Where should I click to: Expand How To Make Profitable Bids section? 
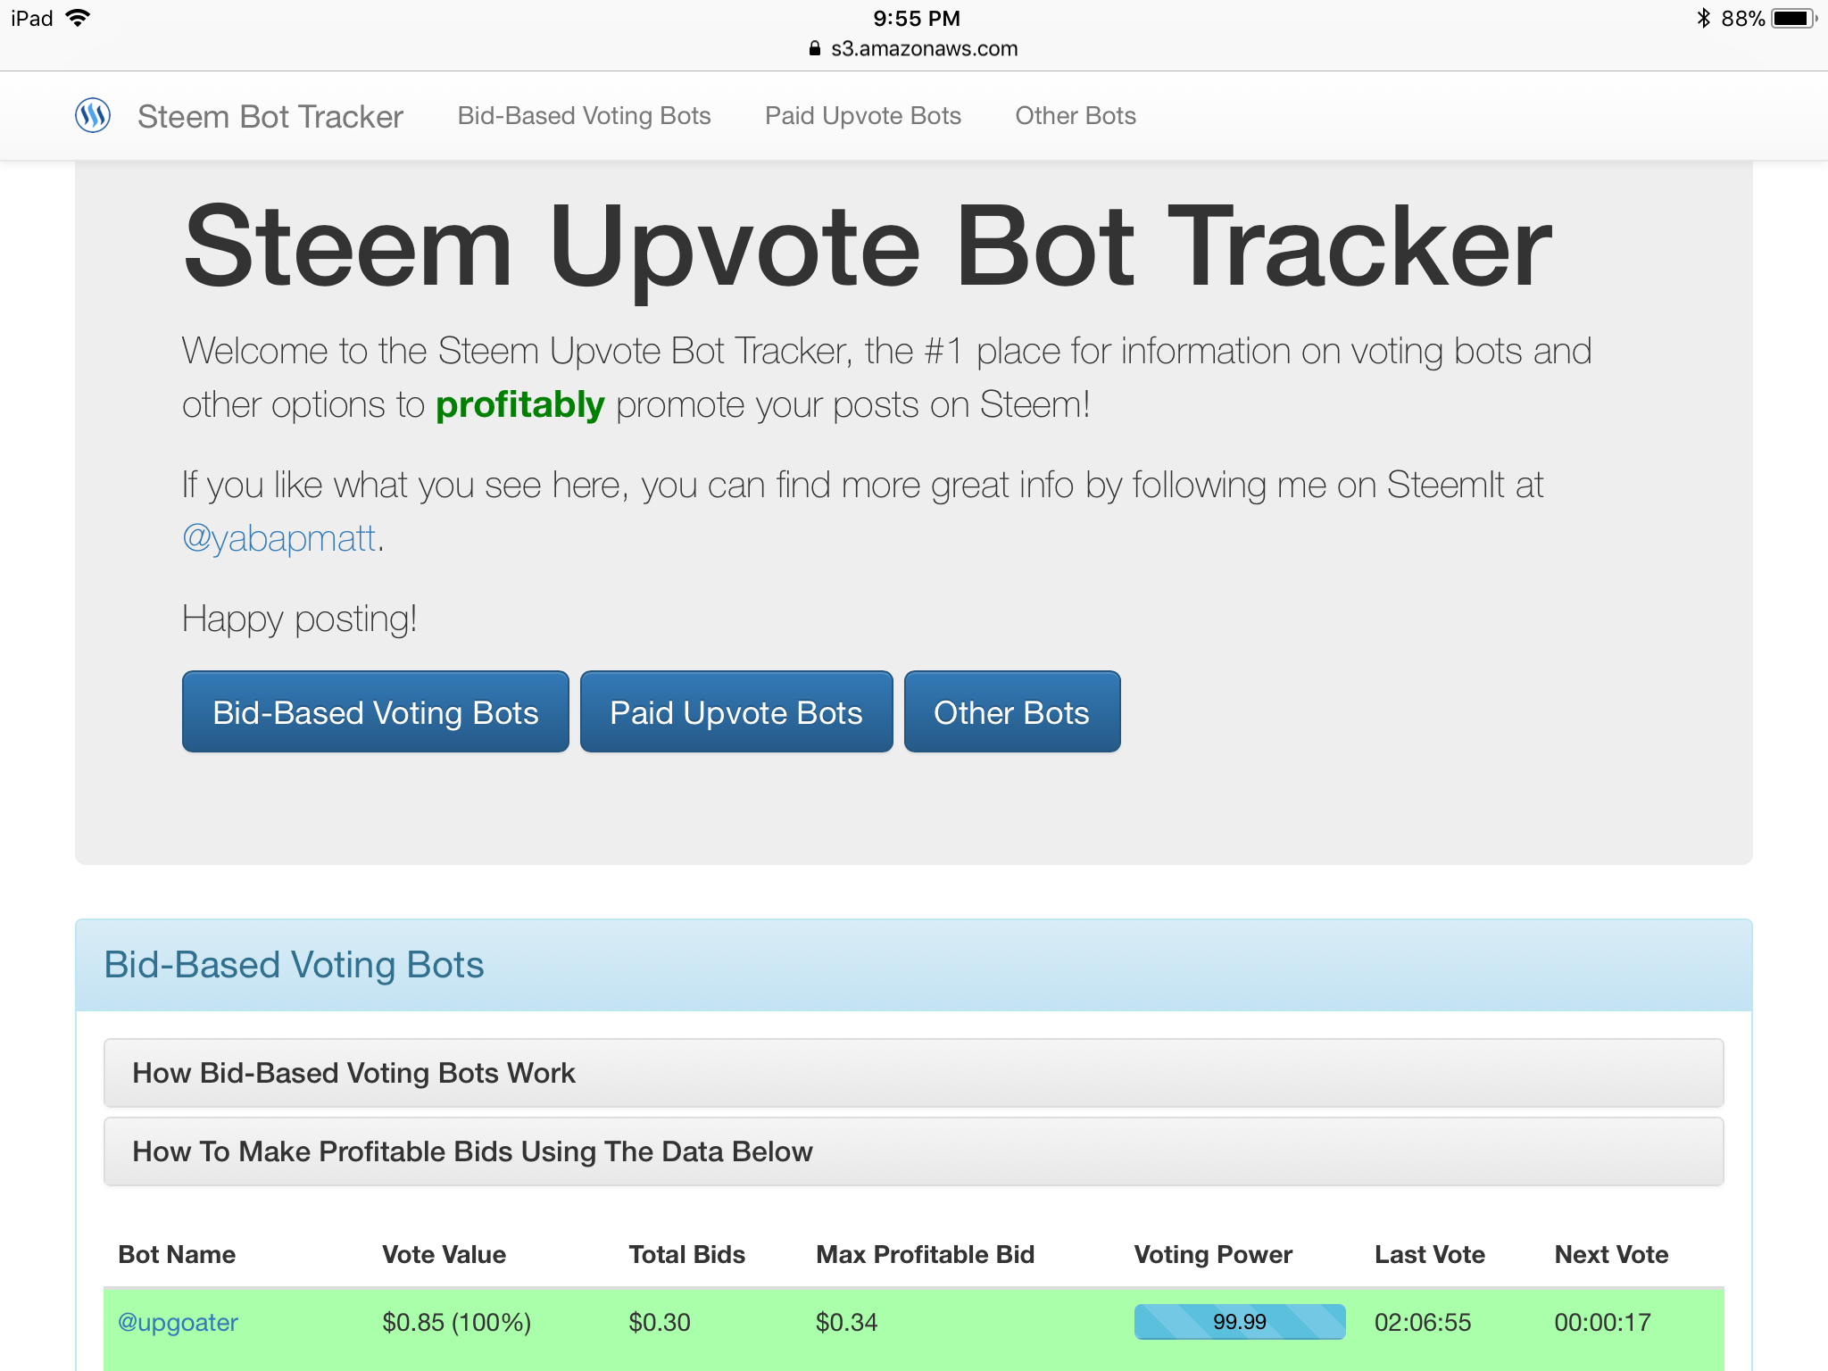coord(472,1151)
